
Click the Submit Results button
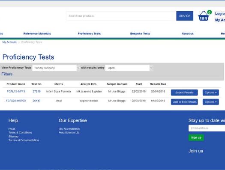pyautogui.click(x=184, y=92)
